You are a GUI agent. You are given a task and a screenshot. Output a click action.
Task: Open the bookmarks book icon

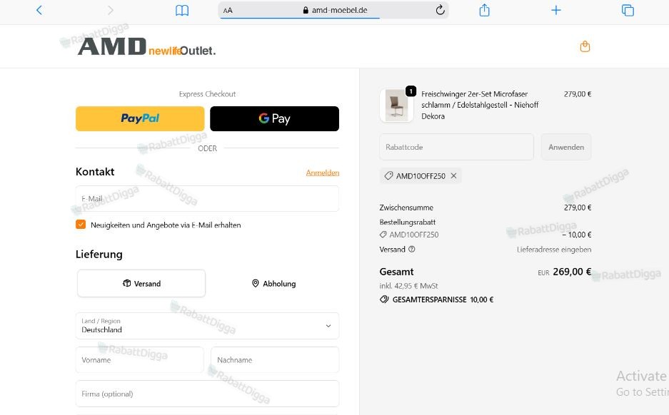[182, 10]
